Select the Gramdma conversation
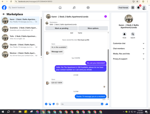Viewport: 150px width, 114px height. pyautogui.click(x=20, y=29)
